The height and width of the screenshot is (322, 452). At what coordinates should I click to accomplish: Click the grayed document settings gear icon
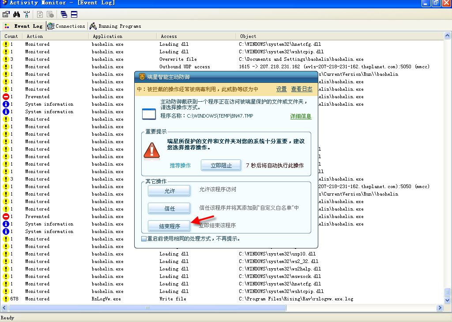50,14
